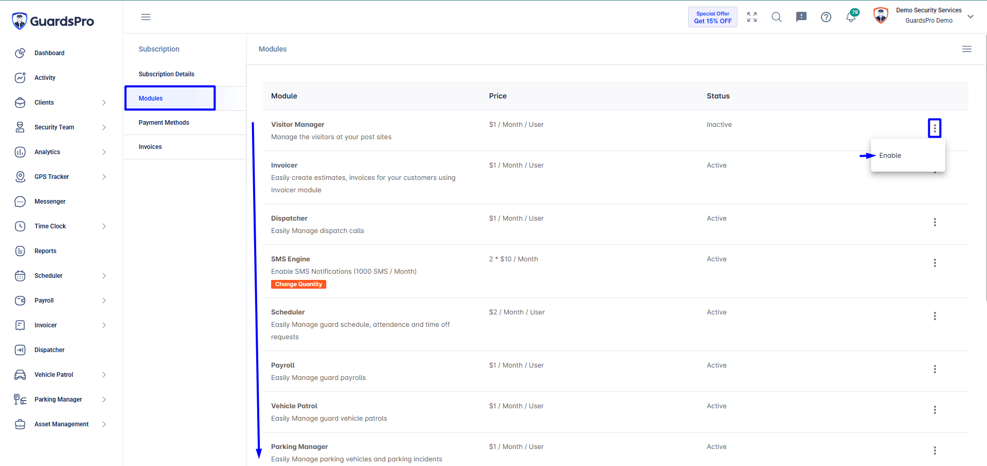Open the help question mark icon
The height and width of the screenshot is (466, 987).
tap(826, 17)
